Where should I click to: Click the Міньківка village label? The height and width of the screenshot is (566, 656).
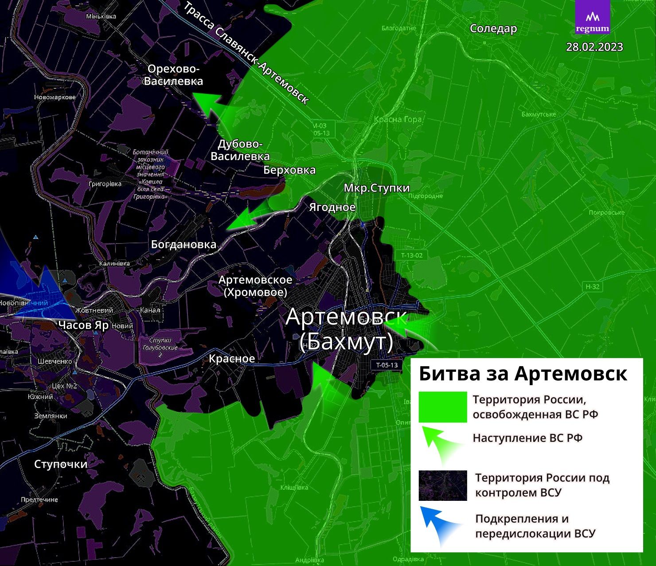point(101,16)
